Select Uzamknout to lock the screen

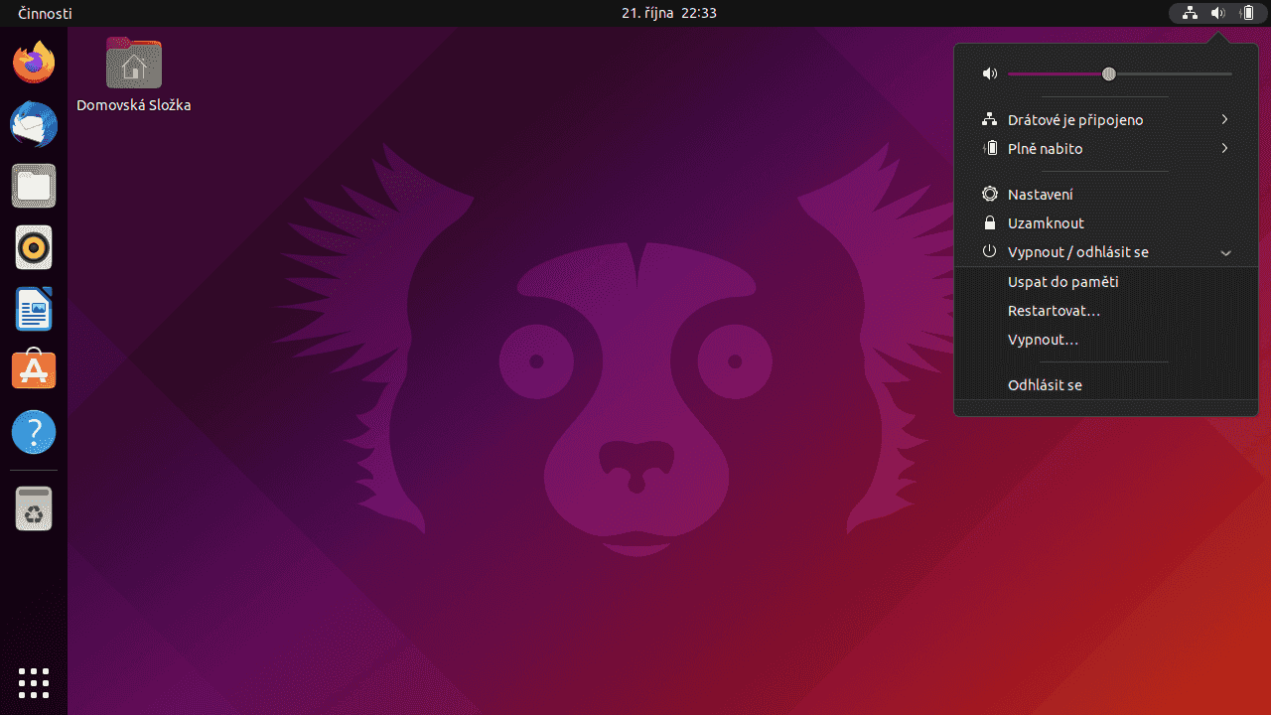point(1046,222)
